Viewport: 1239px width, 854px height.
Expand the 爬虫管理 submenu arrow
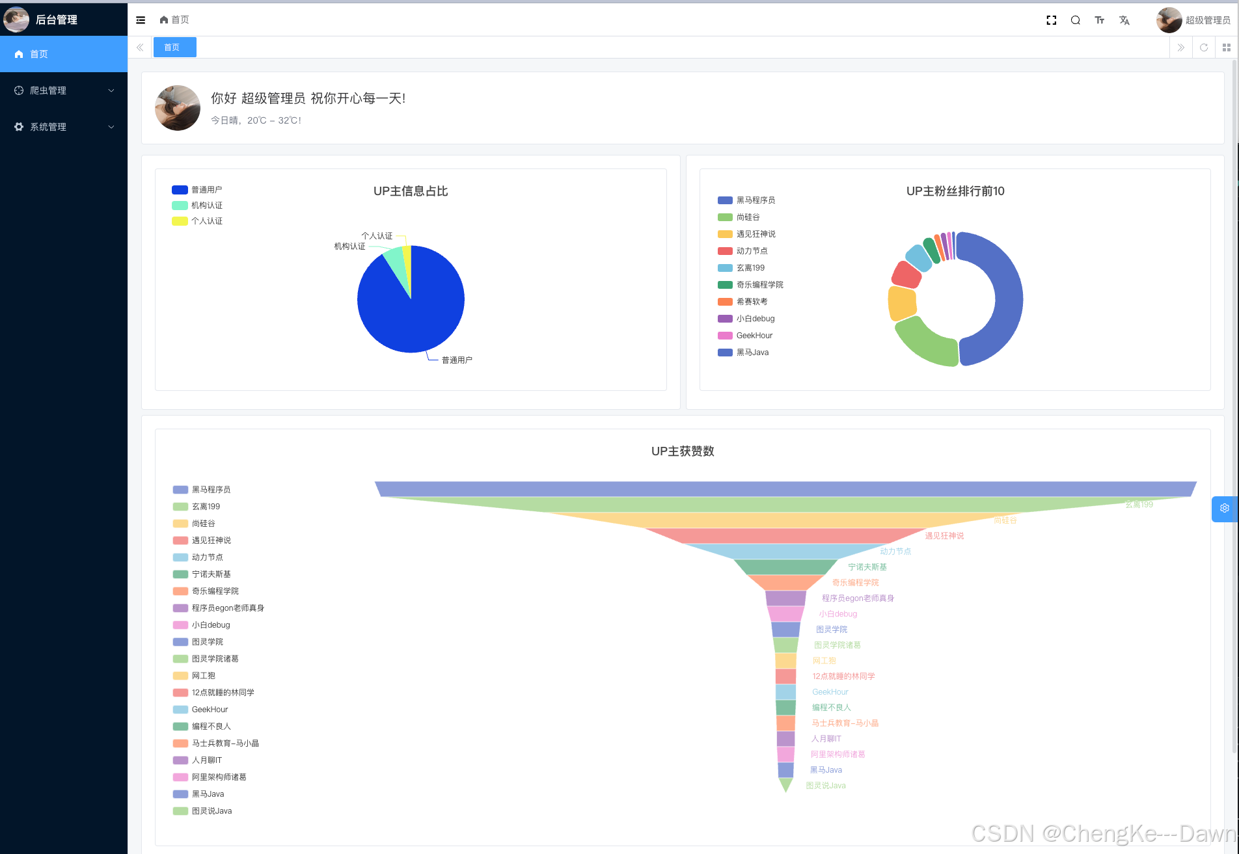(111, 90)
